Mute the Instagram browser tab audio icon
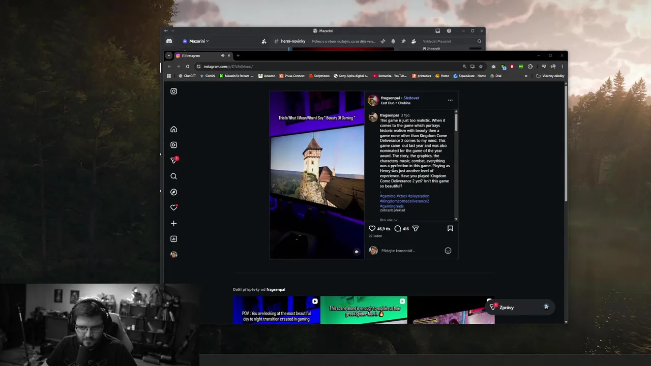The image size is (651, 366). (x=222, y=55)
